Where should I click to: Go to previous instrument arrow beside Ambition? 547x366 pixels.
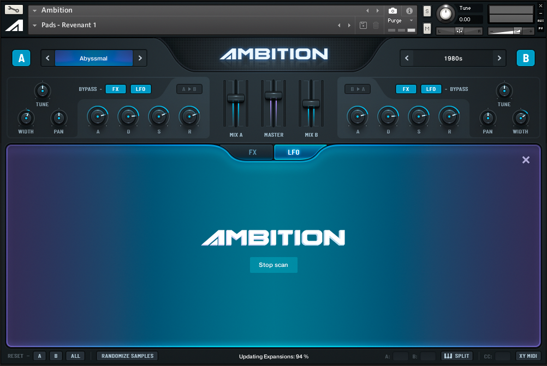[367, 11]
